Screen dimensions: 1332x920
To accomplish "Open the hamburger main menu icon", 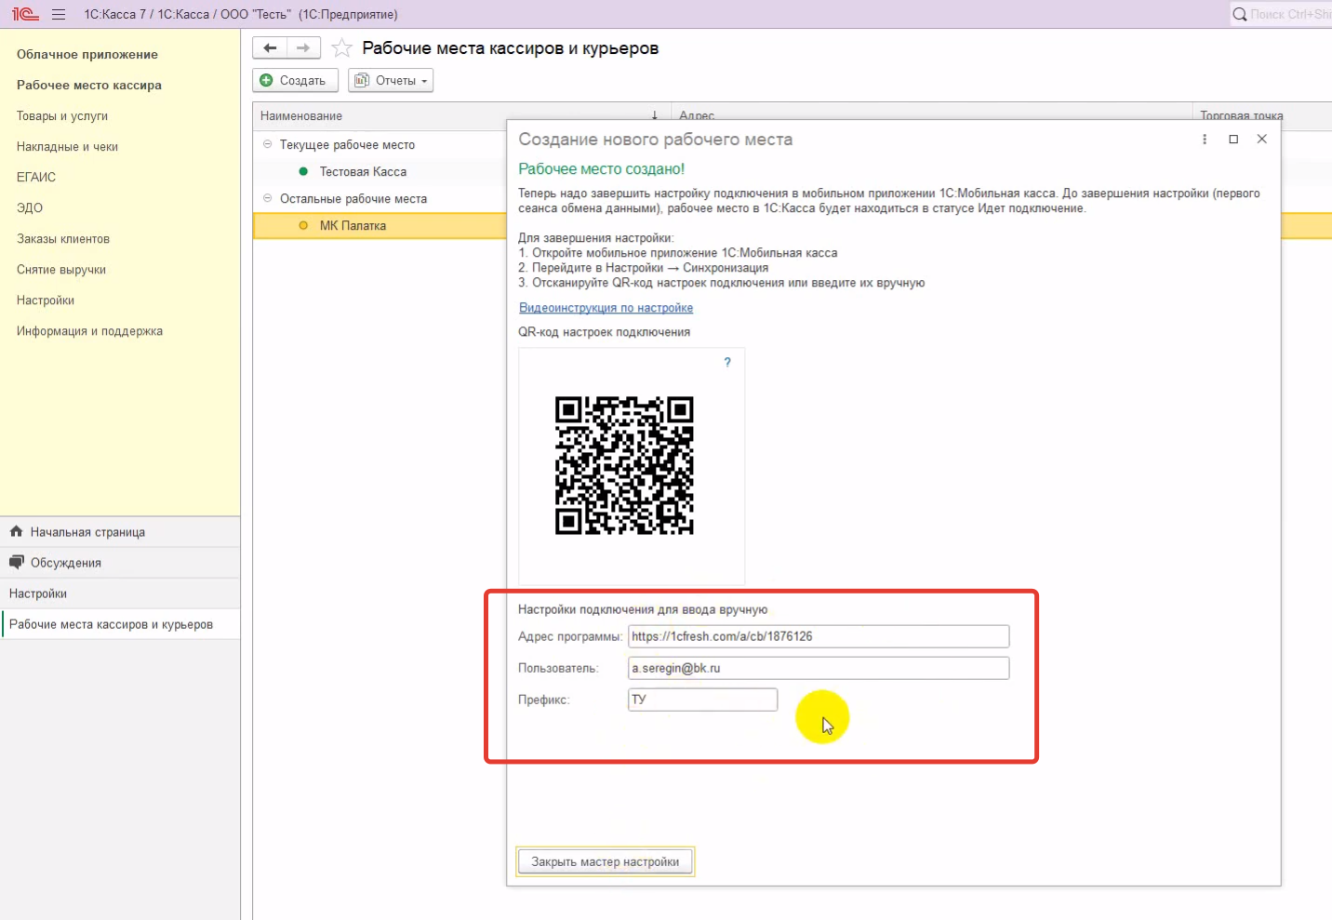I will (59, 14).
